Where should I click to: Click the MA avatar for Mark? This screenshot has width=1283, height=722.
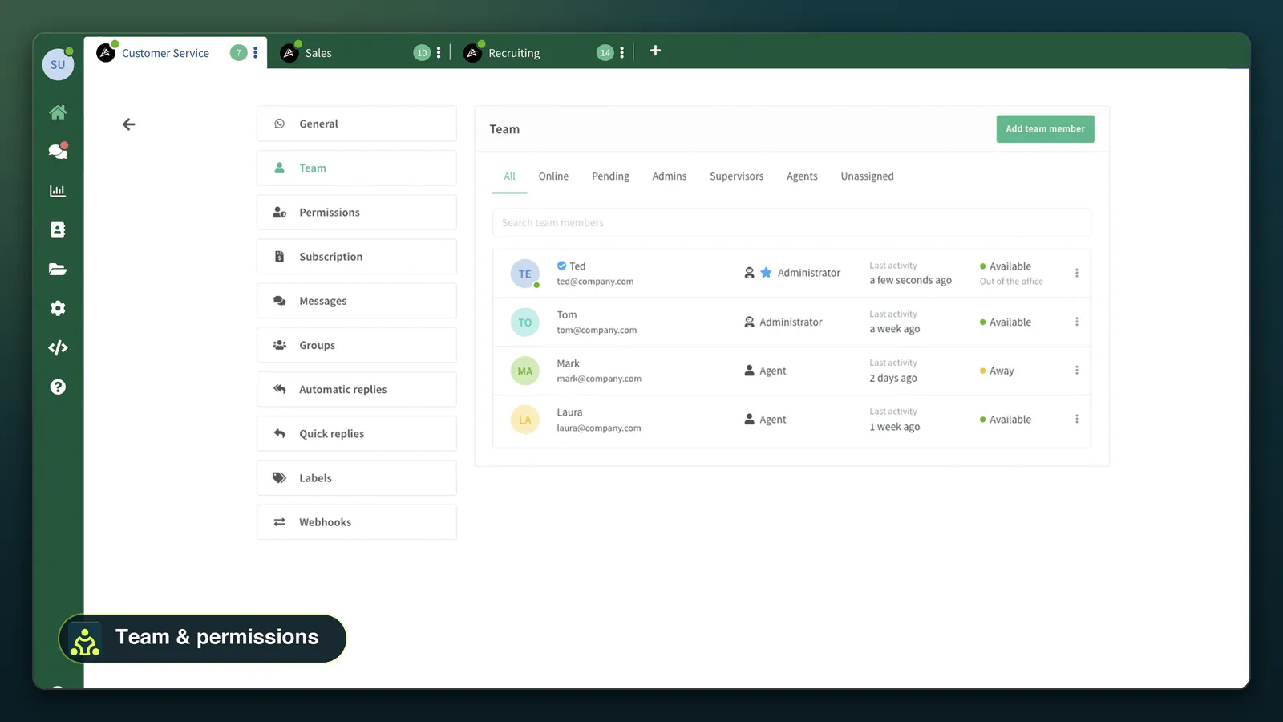point(524,371)
